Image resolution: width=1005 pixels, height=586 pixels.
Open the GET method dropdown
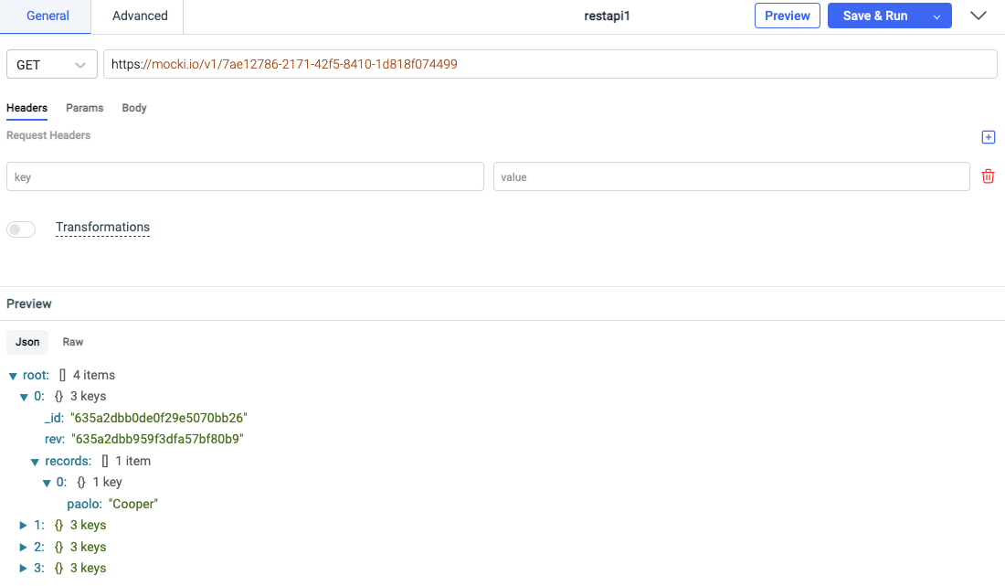[x=52, y=65]
